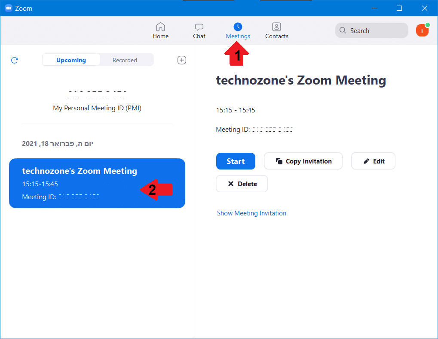Switch to the Meetings tab
This screenshot has width=438, height=339.
point(238,30)
